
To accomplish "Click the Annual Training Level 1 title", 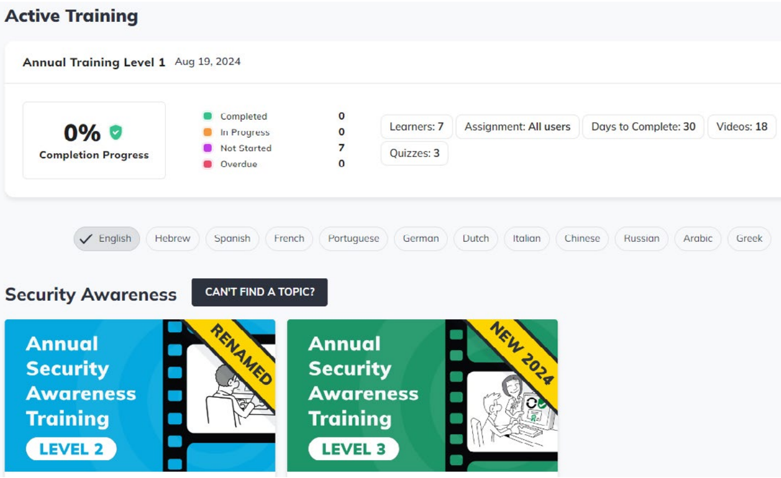I will (94, 62).
